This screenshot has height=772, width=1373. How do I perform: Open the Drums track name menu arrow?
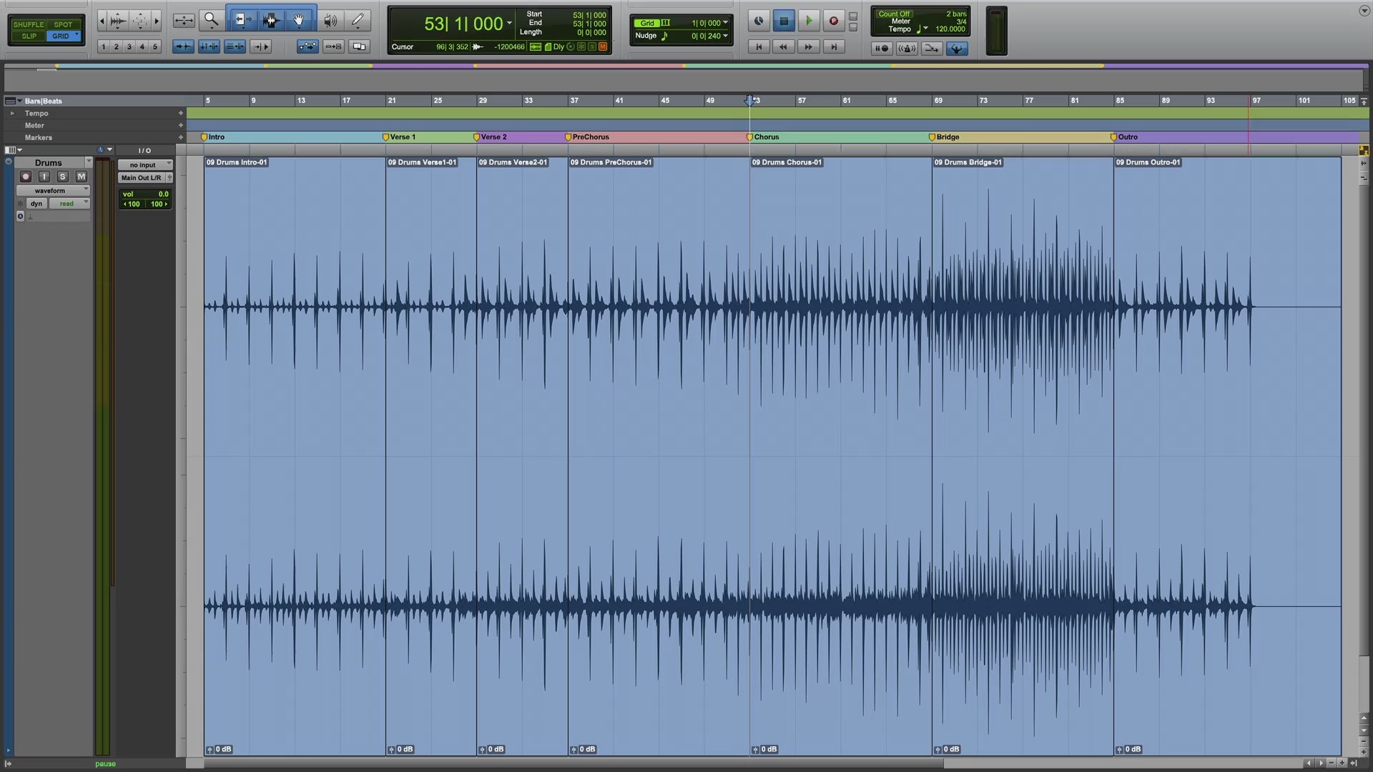coord(89,162)
